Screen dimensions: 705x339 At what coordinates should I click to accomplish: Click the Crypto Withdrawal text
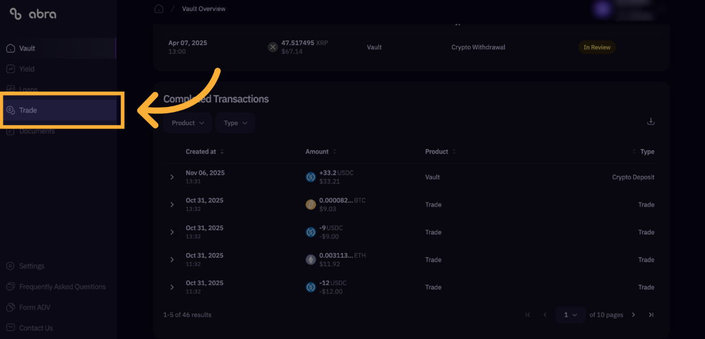478,47
